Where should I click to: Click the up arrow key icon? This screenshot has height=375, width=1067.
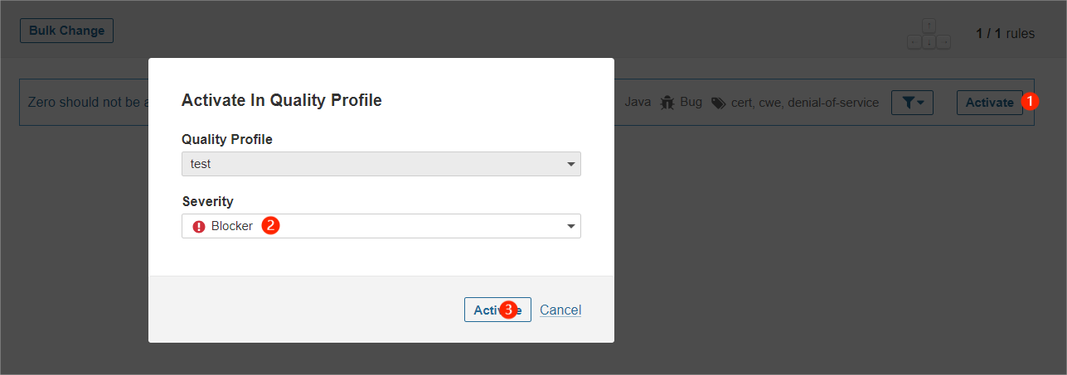click(929, 26)
